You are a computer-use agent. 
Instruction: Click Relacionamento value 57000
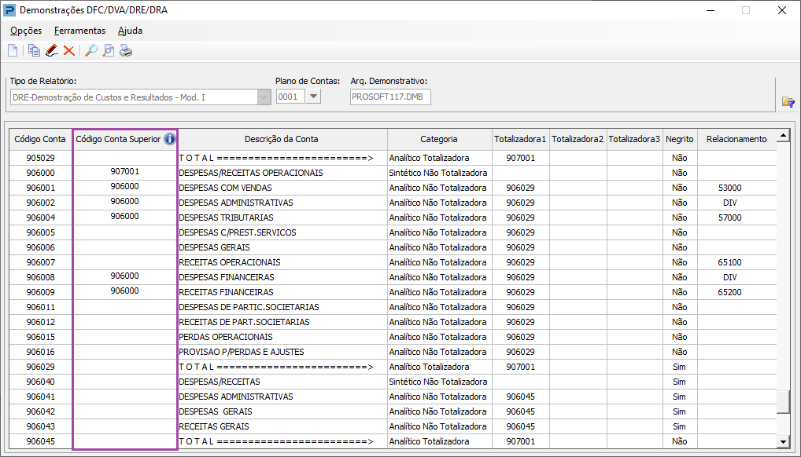tap(729, 218)
